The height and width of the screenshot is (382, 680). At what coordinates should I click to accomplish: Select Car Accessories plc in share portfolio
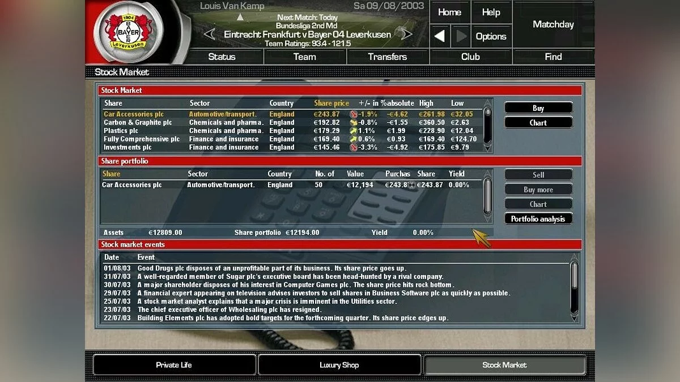291,184
